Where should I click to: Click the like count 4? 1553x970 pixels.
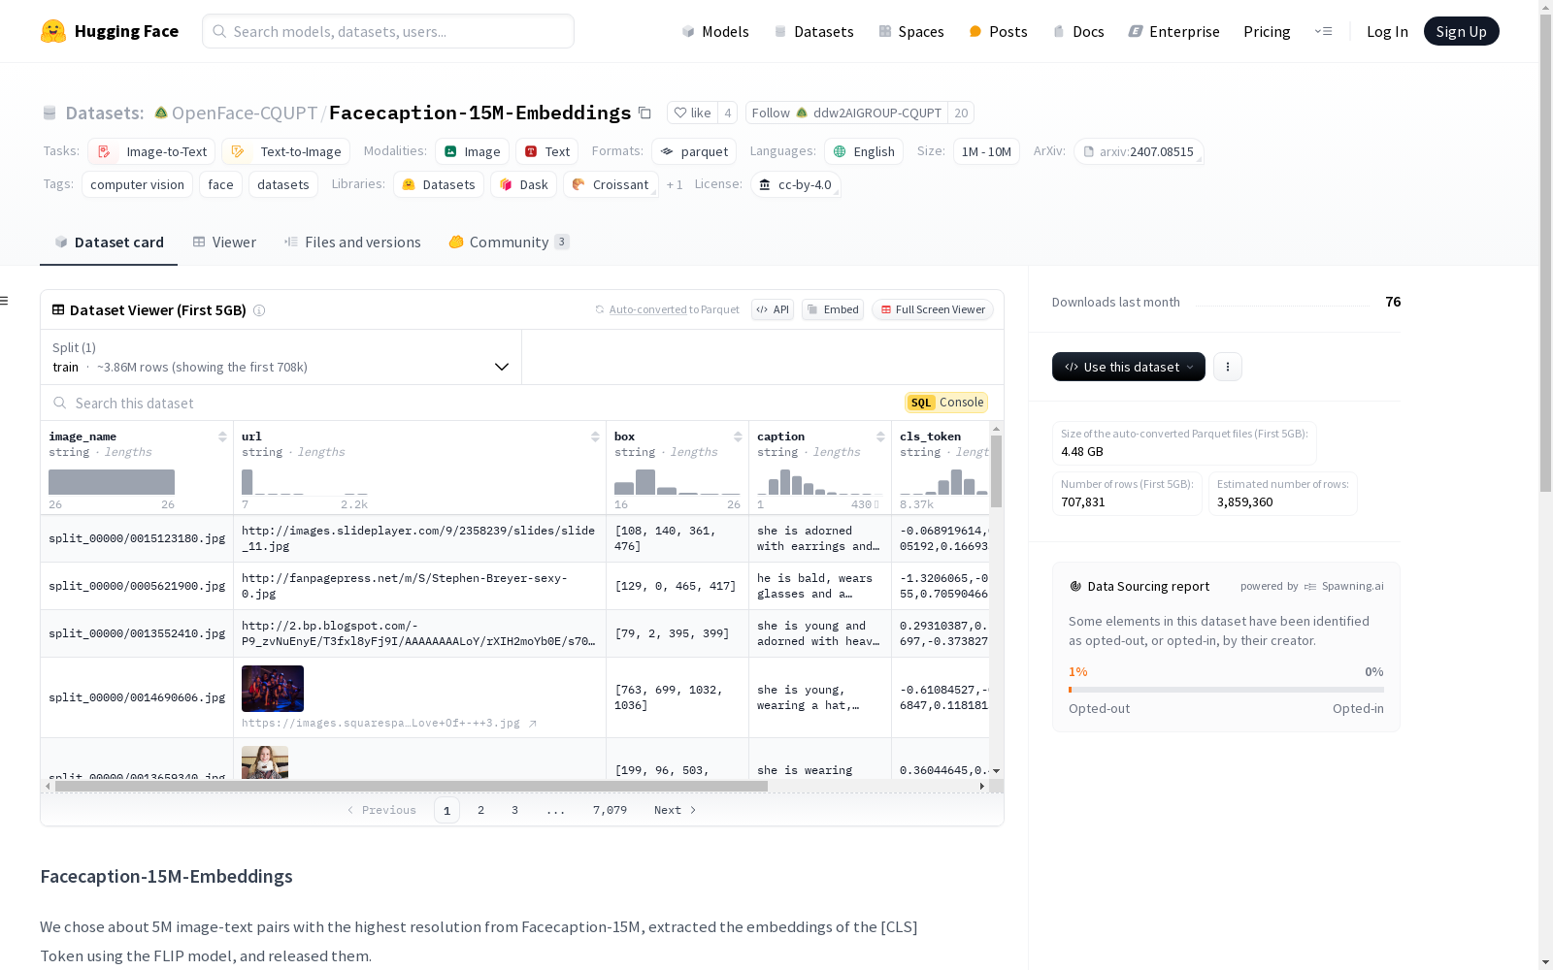[728, 113]
